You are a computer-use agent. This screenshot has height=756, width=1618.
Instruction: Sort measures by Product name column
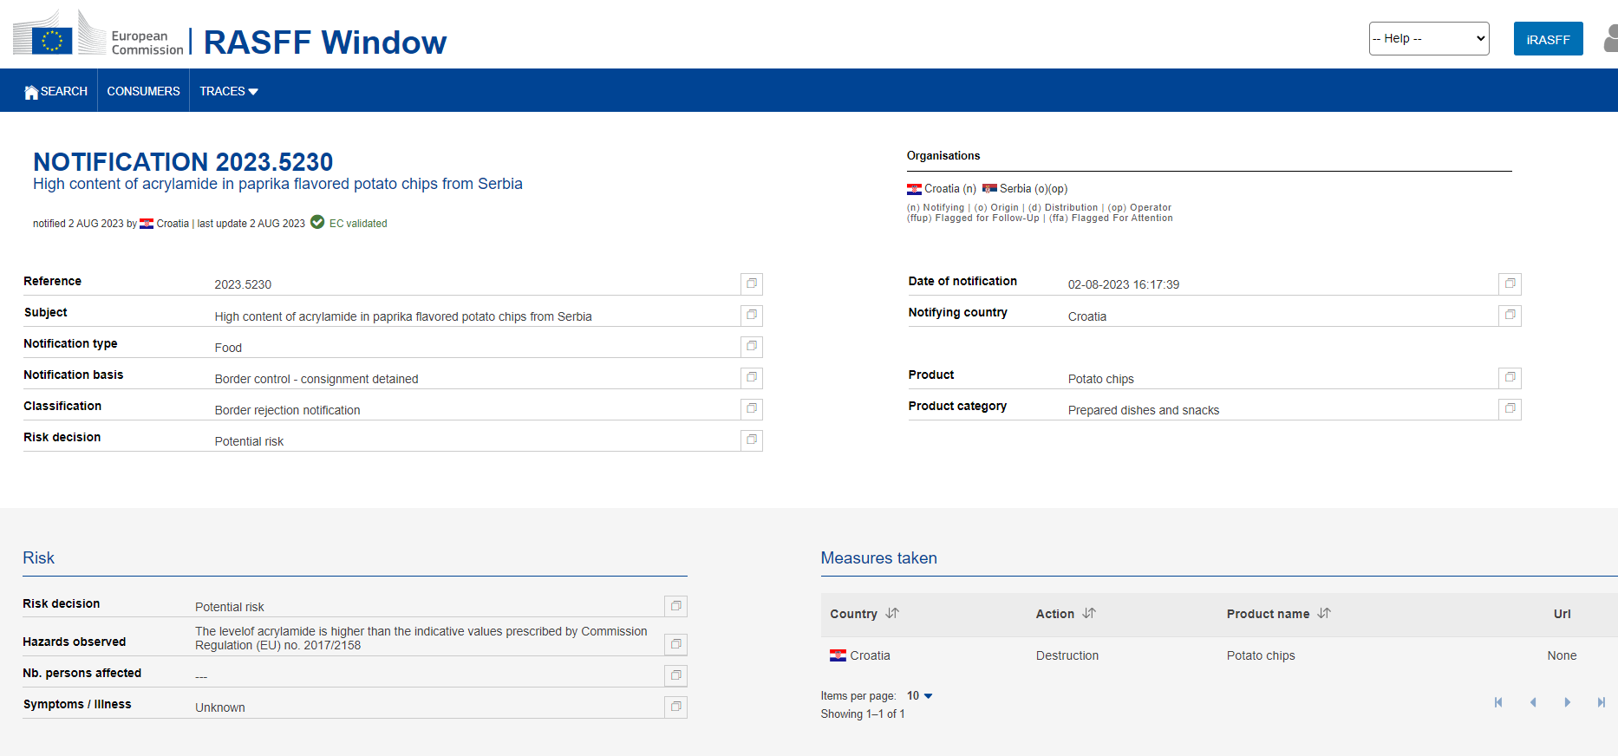1324,613
